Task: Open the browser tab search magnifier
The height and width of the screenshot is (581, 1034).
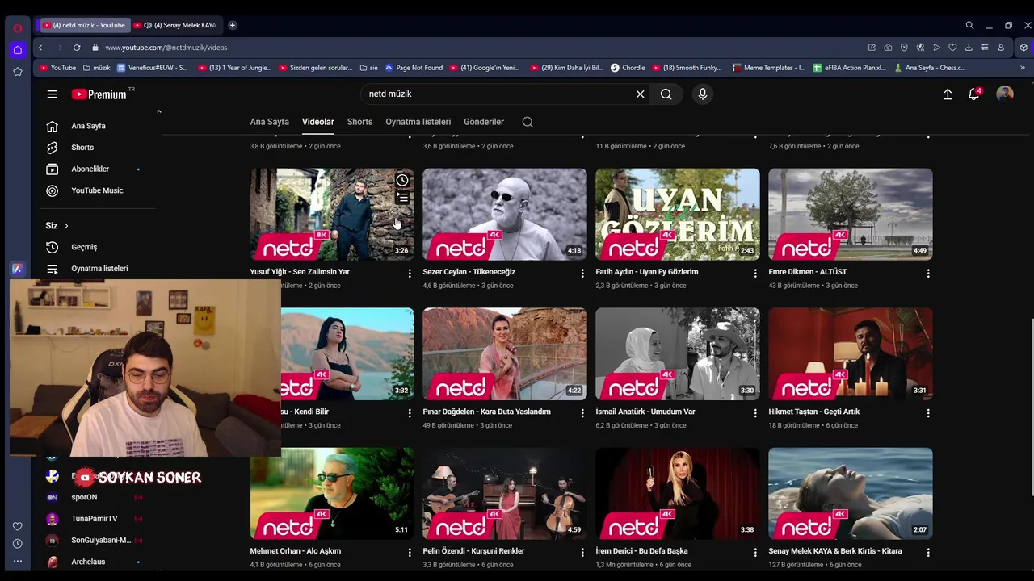Action: [969, 25]
